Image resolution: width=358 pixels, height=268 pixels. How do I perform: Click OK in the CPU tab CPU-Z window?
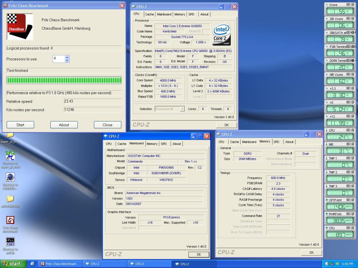pos(227,125)
